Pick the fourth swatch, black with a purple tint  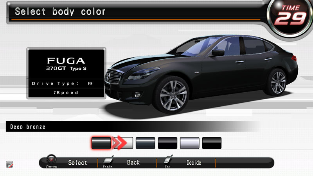[167, 143]
